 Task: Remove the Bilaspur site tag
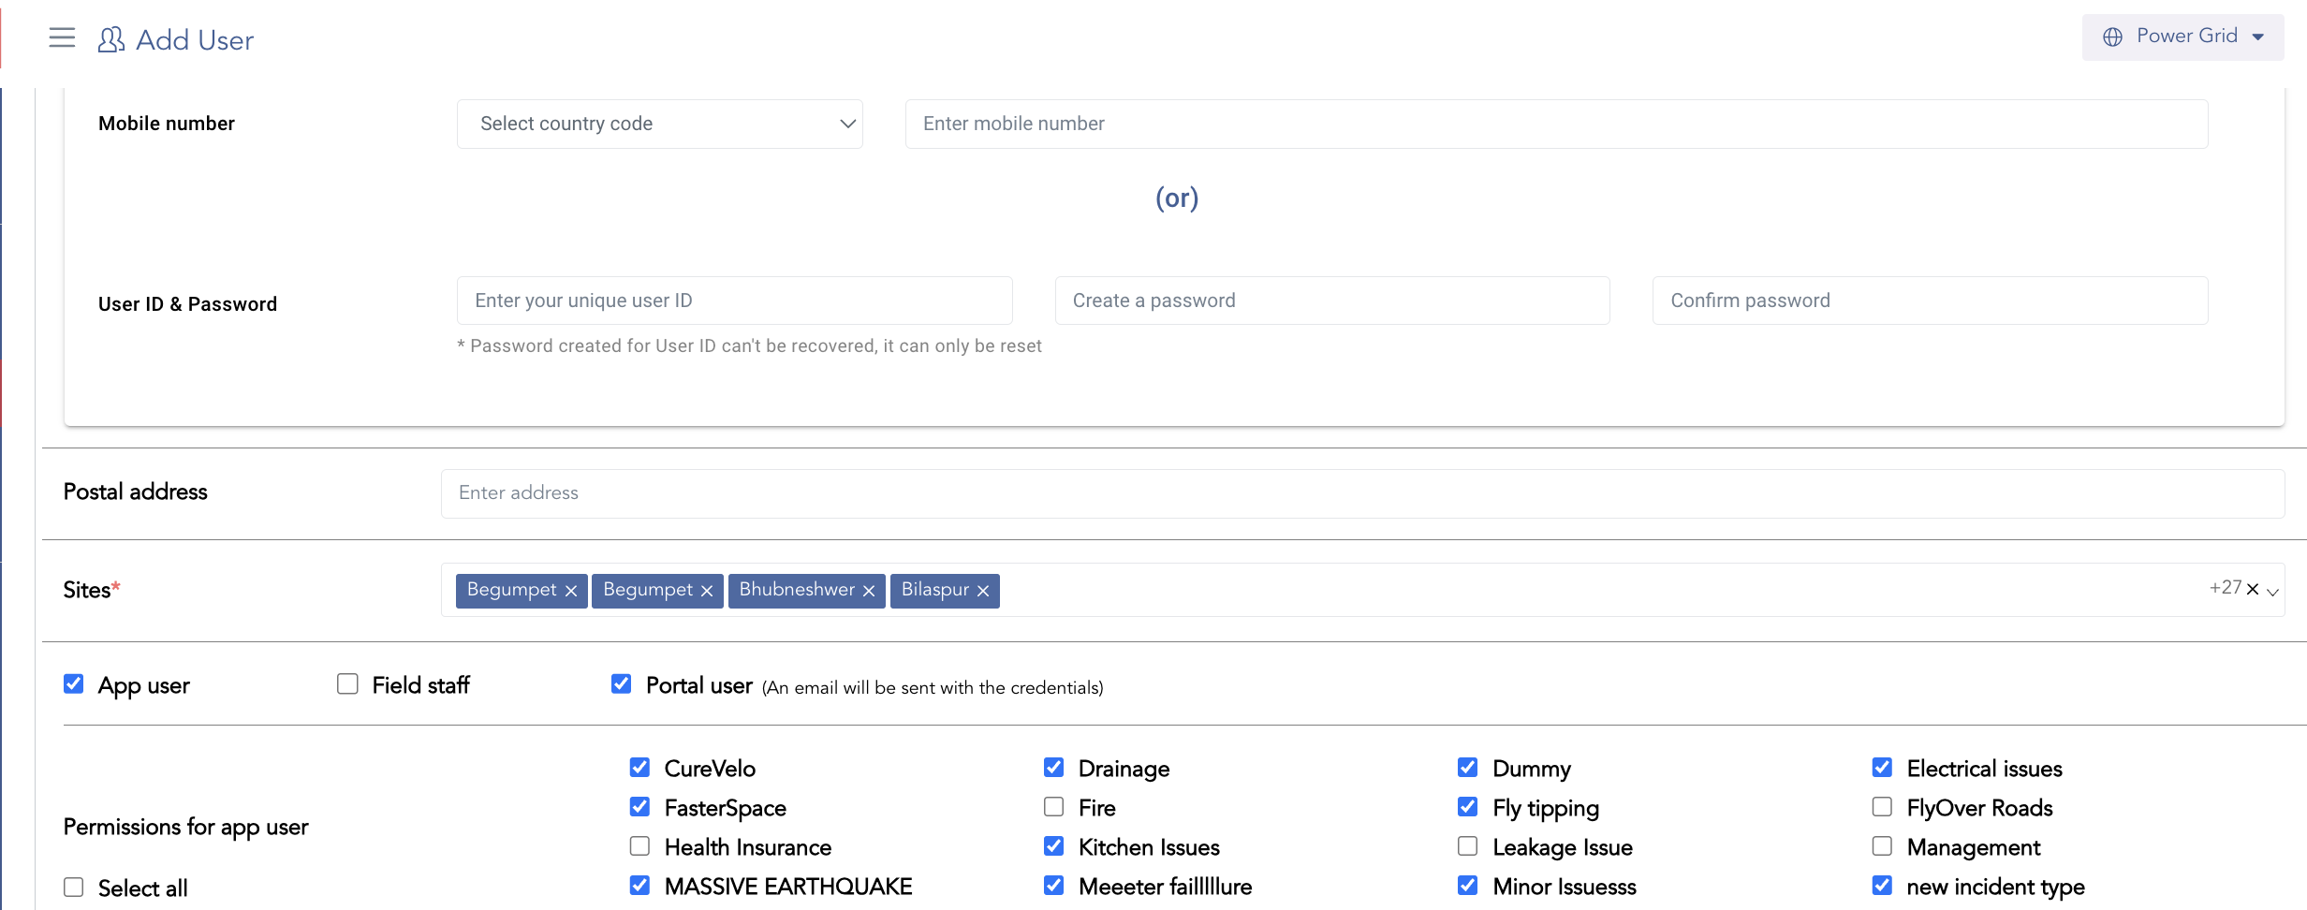pos(983,591)
